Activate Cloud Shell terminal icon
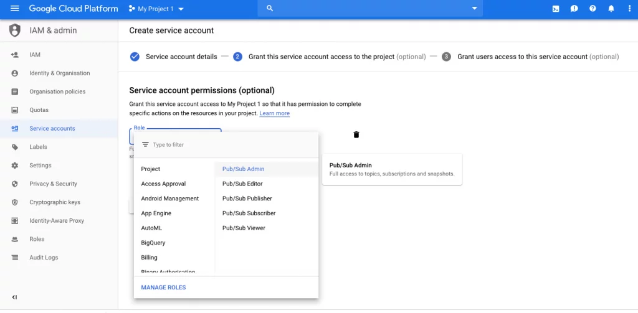This screenshot has height=313, width=638. pyautogui.click(x=555, y=9)
